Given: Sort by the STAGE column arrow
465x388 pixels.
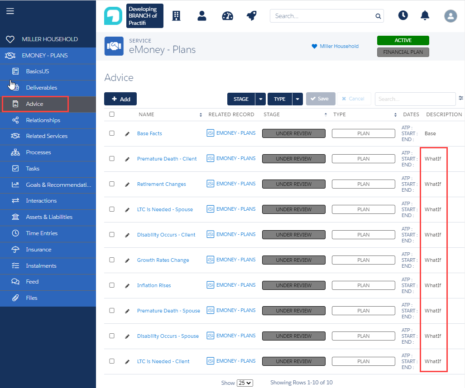Looking at the screenshot, I should (326, 114).
